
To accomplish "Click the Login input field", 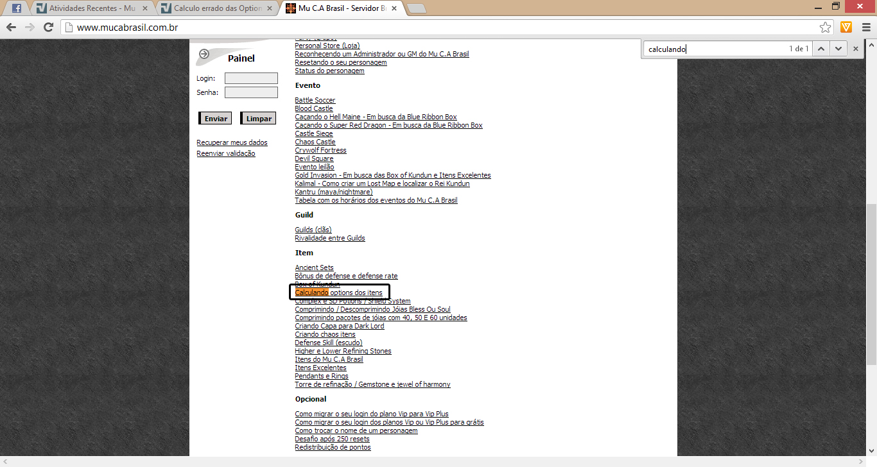I will [251, 78].
